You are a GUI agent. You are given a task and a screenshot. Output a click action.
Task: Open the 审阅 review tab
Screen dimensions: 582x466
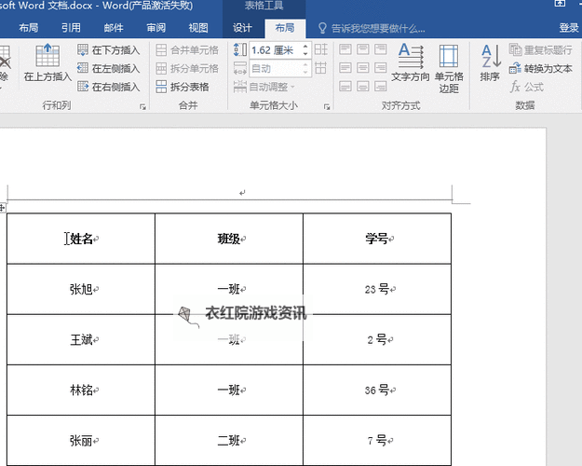(x=156, y=28)
